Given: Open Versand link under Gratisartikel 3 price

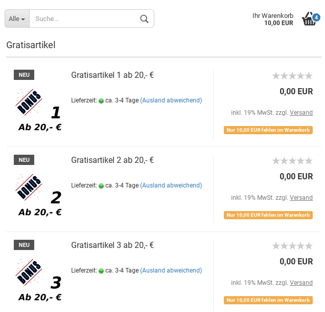Looking at the screenshot, I should coord(301,282).
